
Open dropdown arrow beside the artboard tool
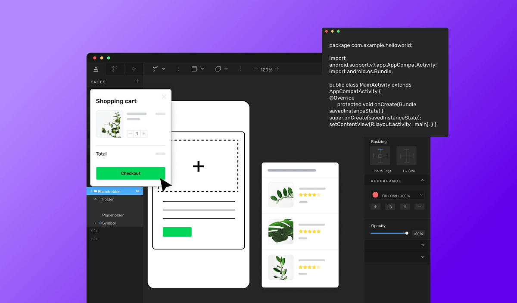tap(202, 69)
